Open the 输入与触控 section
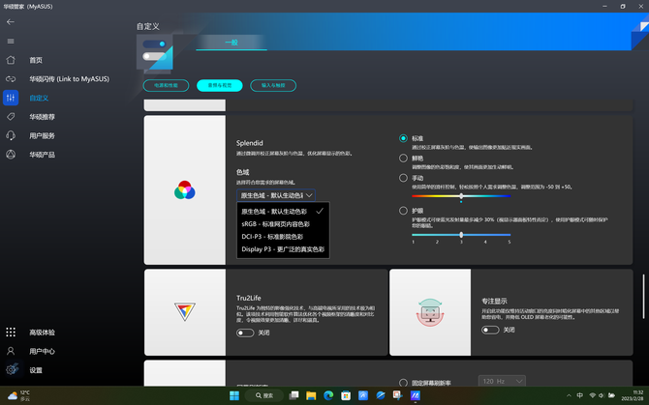Image resolution: width=649 pixels, height=405 pixels. point(273,85)
